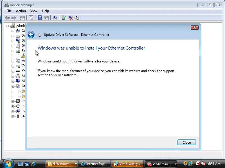Open the Windows Start orb

(x=8, y=164)
